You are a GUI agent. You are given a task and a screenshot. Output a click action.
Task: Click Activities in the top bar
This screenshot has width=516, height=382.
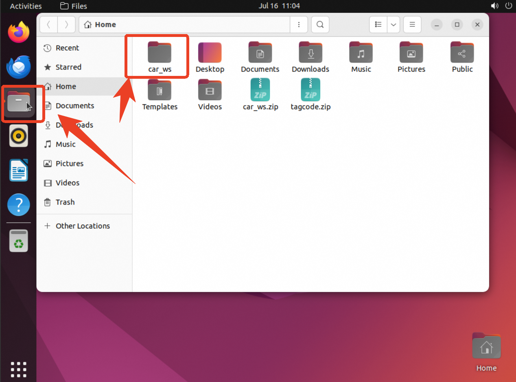[x=26, y=6]
